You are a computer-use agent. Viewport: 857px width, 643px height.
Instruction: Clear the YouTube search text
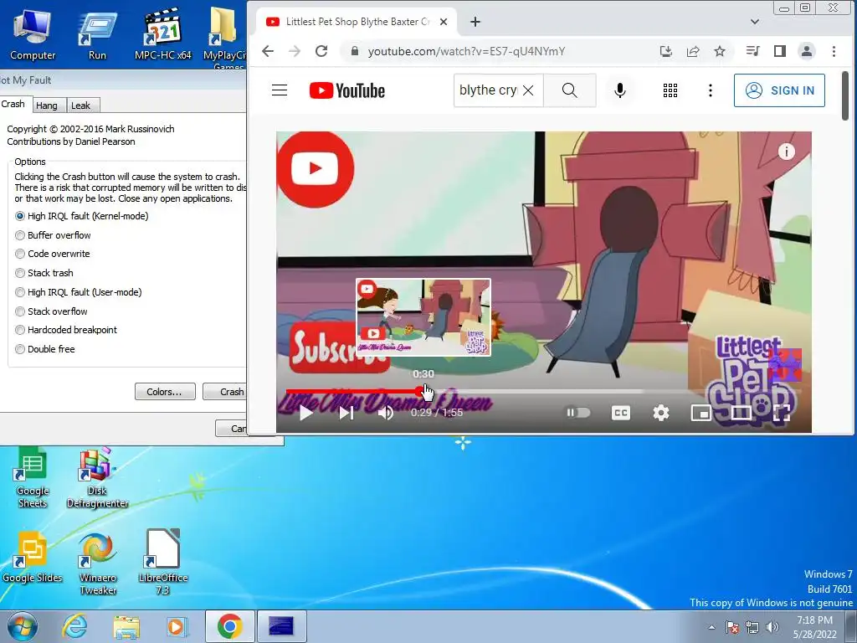point(528,90)
